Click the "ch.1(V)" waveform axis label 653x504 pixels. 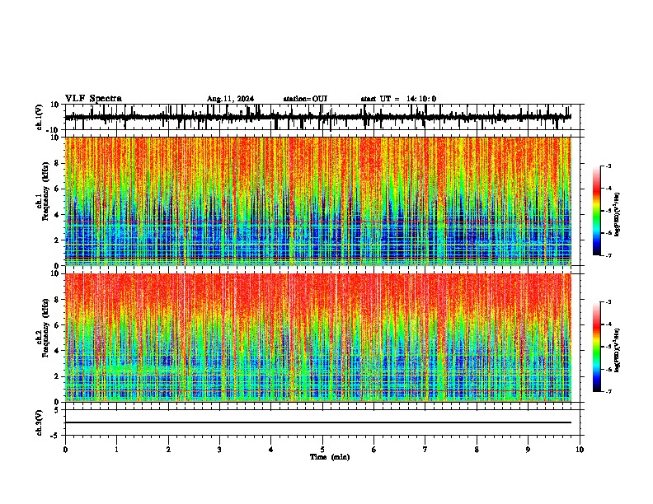point(40,117)
